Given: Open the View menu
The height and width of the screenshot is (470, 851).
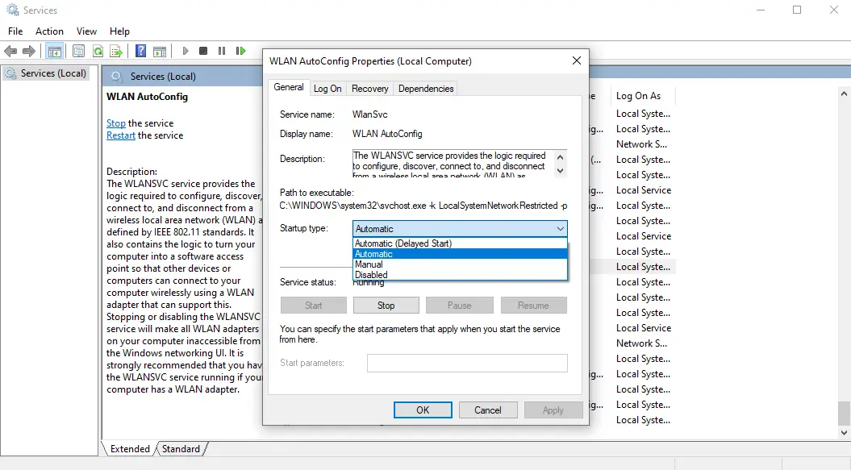Looking at the screenshot, I should 86,31.
